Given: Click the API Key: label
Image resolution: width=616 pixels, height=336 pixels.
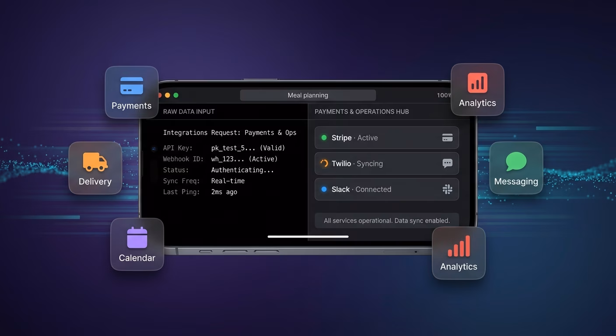Looking at the screenshot, I should (178, 148).
